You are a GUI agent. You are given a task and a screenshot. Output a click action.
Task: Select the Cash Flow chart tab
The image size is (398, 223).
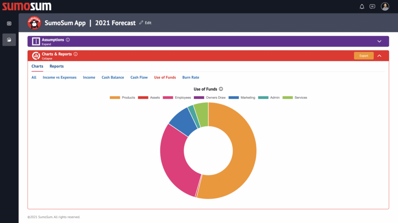pyautogui.click(x=139, y=77)
